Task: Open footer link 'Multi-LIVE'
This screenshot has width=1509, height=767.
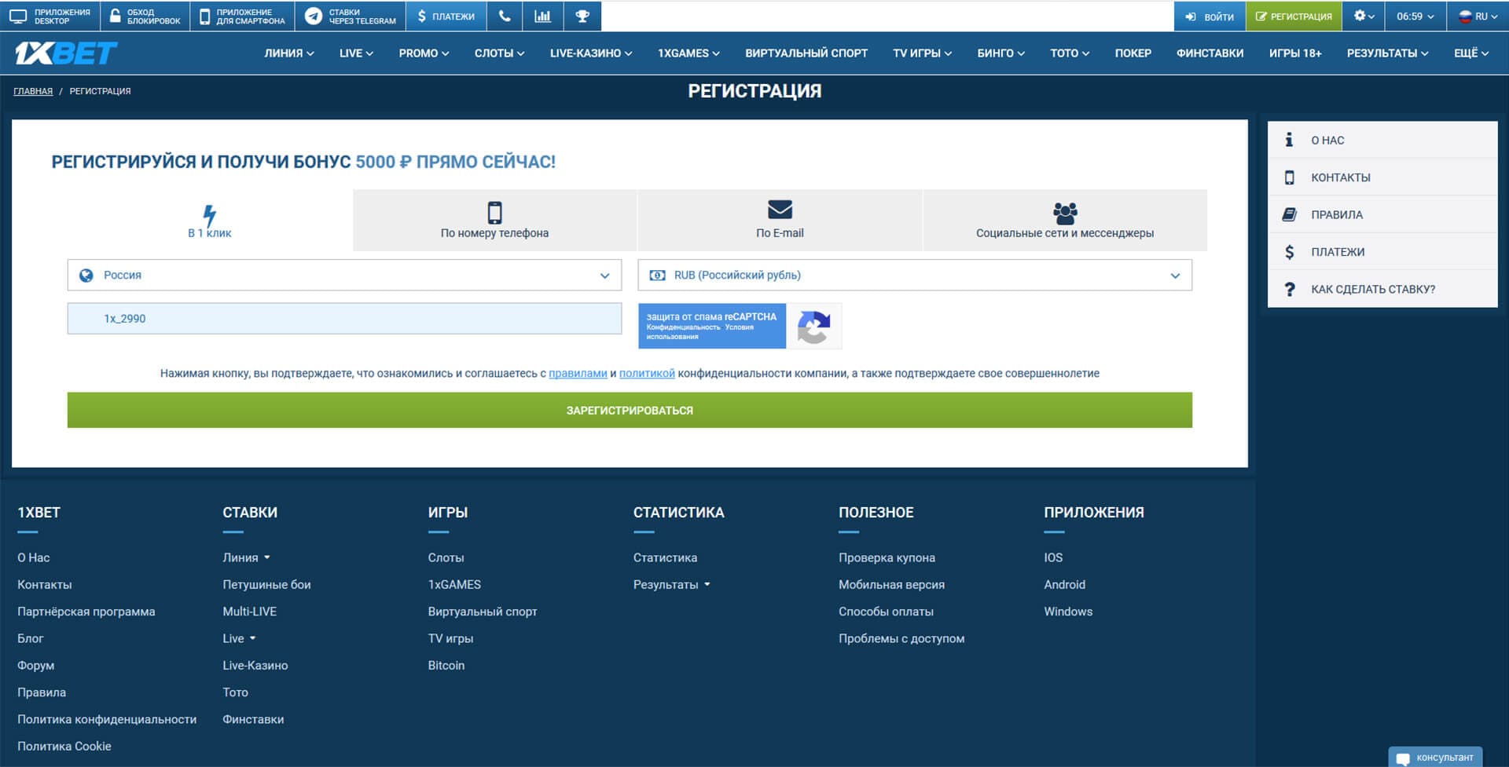Action: click(x=249, y=612)
